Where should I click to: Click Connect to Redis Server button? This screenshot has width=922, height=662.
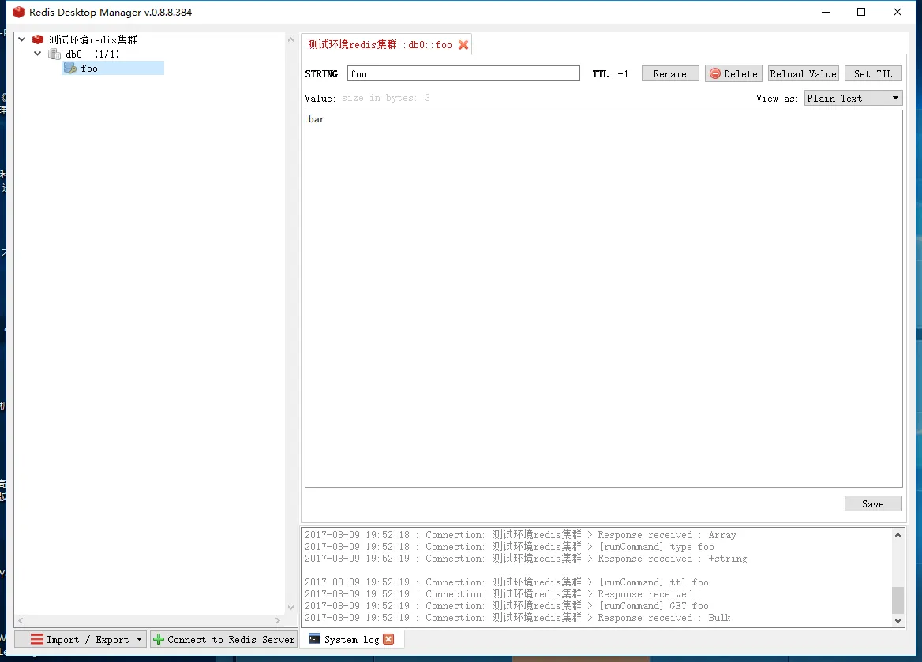tap(224, 639)
